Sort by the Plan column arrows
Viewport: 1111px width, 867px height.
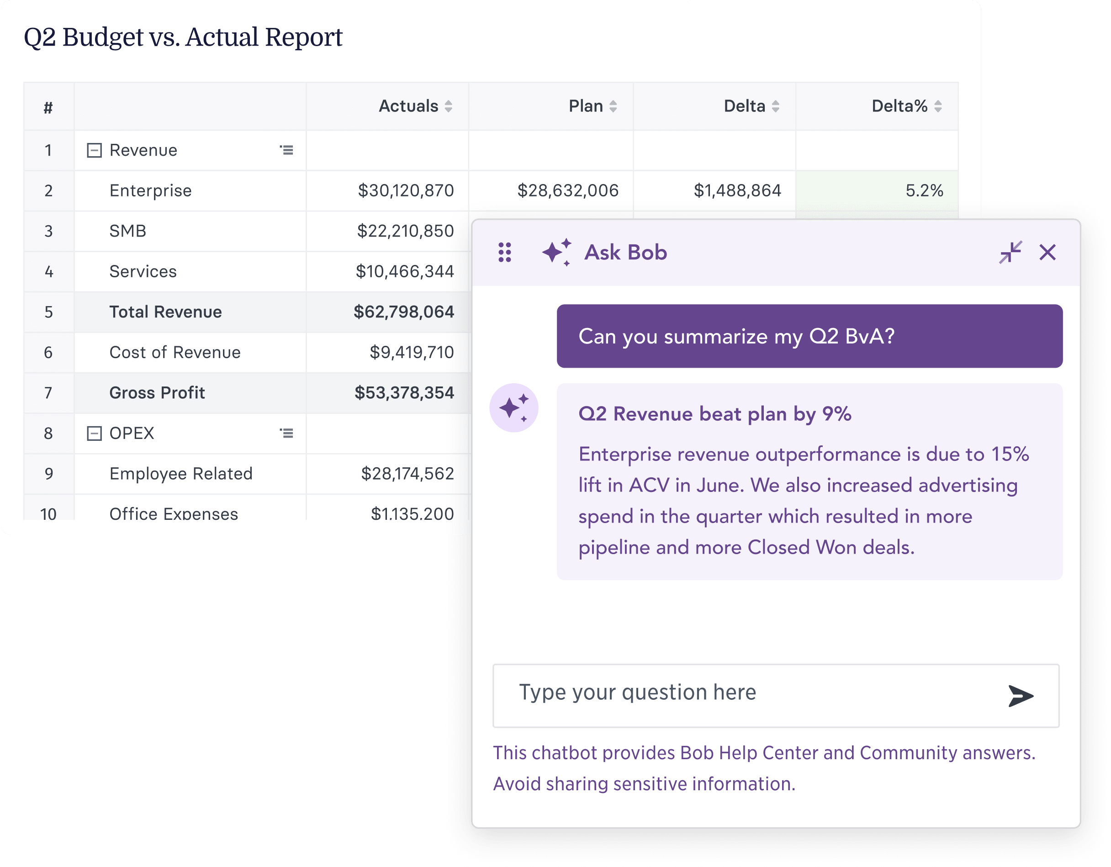coord(613,106)
